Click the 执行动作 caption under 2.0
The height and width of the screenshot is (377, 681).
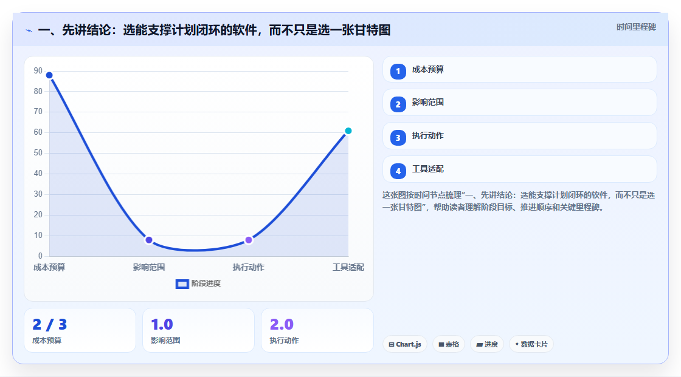(284, 341)
